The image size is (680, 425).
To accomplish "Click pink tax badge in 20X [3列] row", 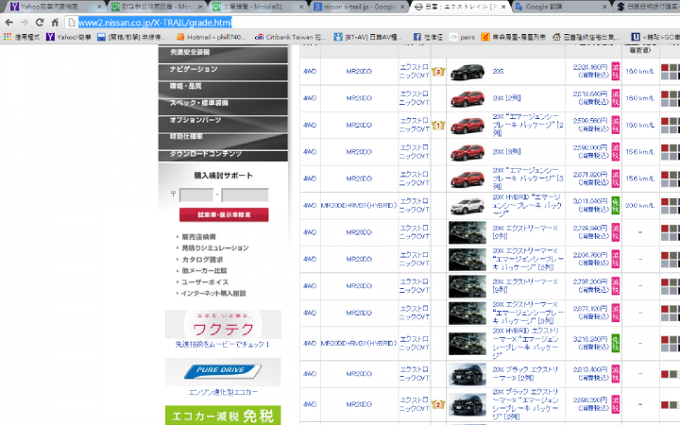I will coord(616,152).
